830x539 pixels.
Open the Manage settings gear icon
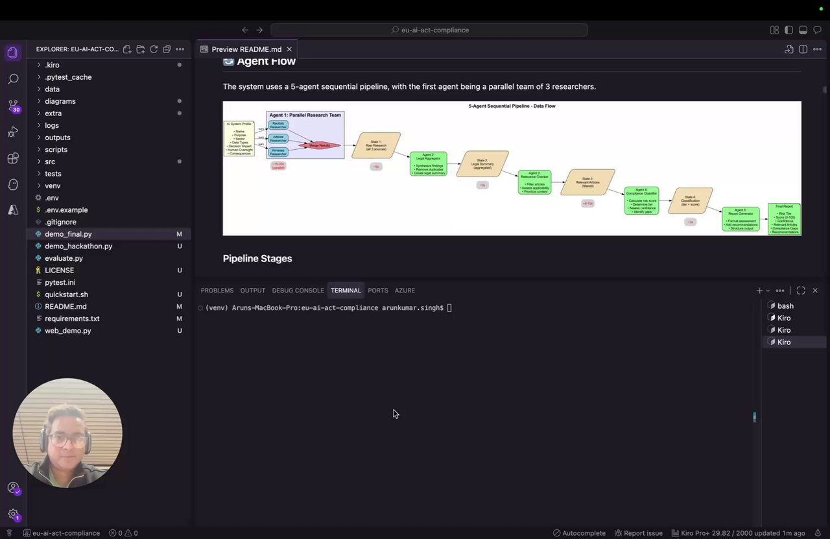click(13, 514)
